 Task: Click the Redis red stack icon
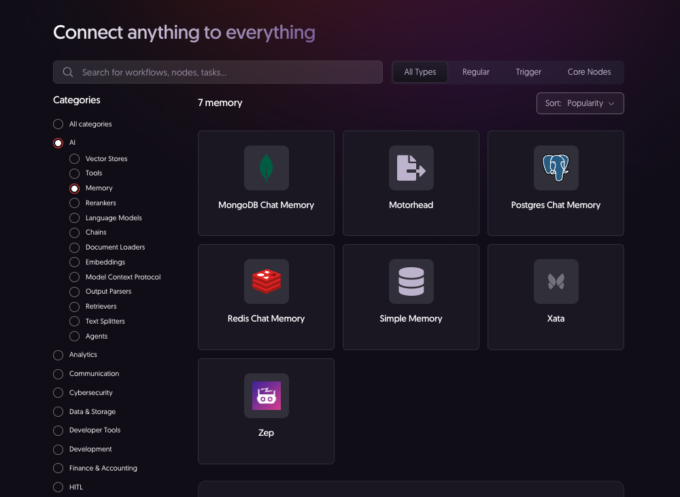267,281
